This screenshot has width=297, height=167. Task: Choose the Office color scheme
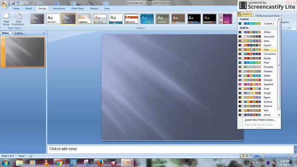click(257, 32)
